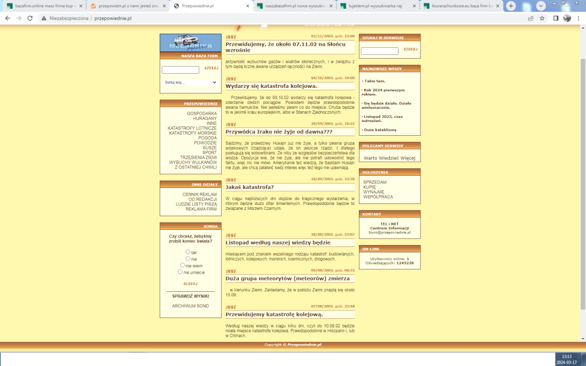The height and width of the screenshot is (366, 586).
Task: Open the KATASTROFY LOTNICZE category
Action: click(192, 128)
